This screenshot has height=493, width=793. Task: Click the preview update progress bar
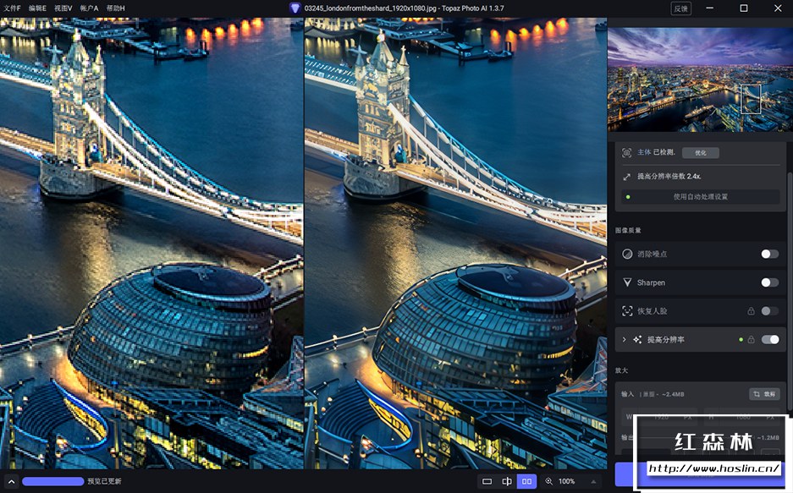(53, 481)
